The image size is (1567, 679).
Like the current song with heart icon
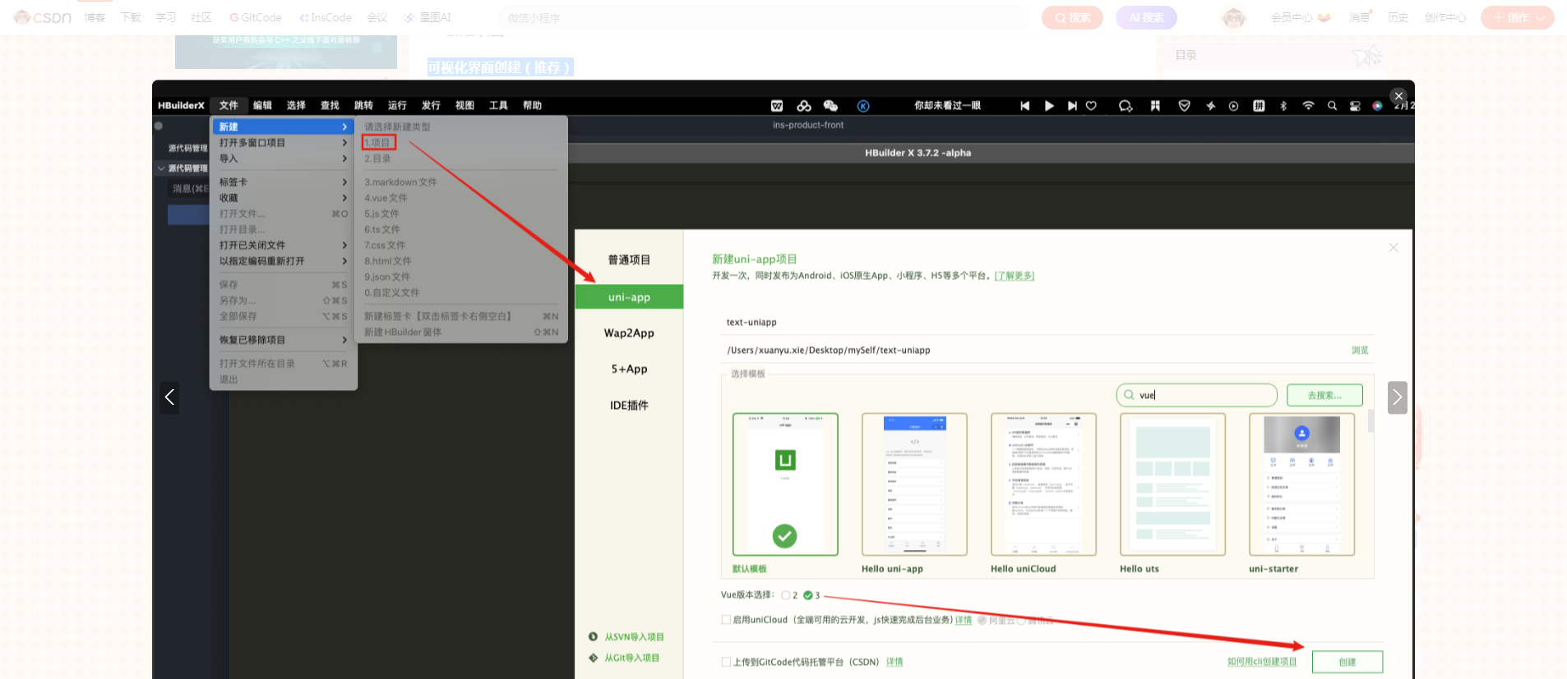pos(1091,106)
